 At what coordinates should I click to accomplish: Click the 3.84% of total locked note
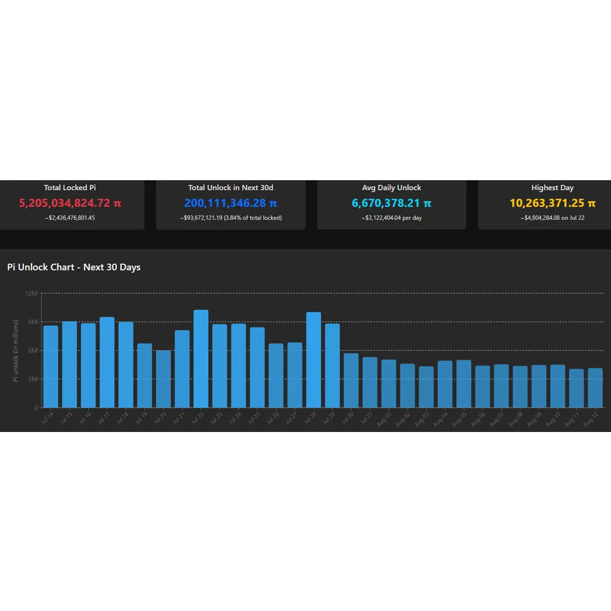click(253, 218)
